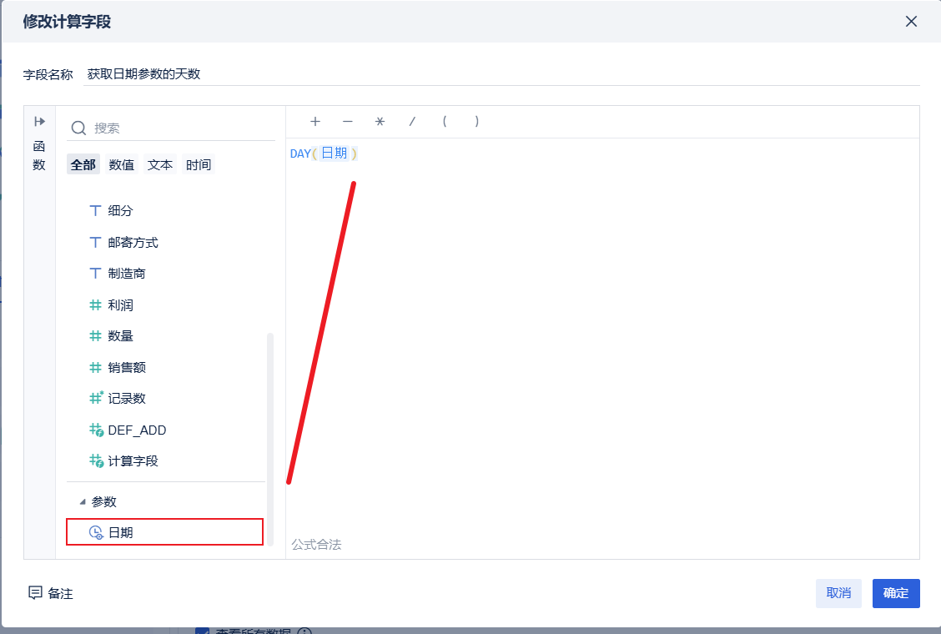Viewport: 941px width, 634px height.
Task: Insert the division slash operator
Action: 412,121
